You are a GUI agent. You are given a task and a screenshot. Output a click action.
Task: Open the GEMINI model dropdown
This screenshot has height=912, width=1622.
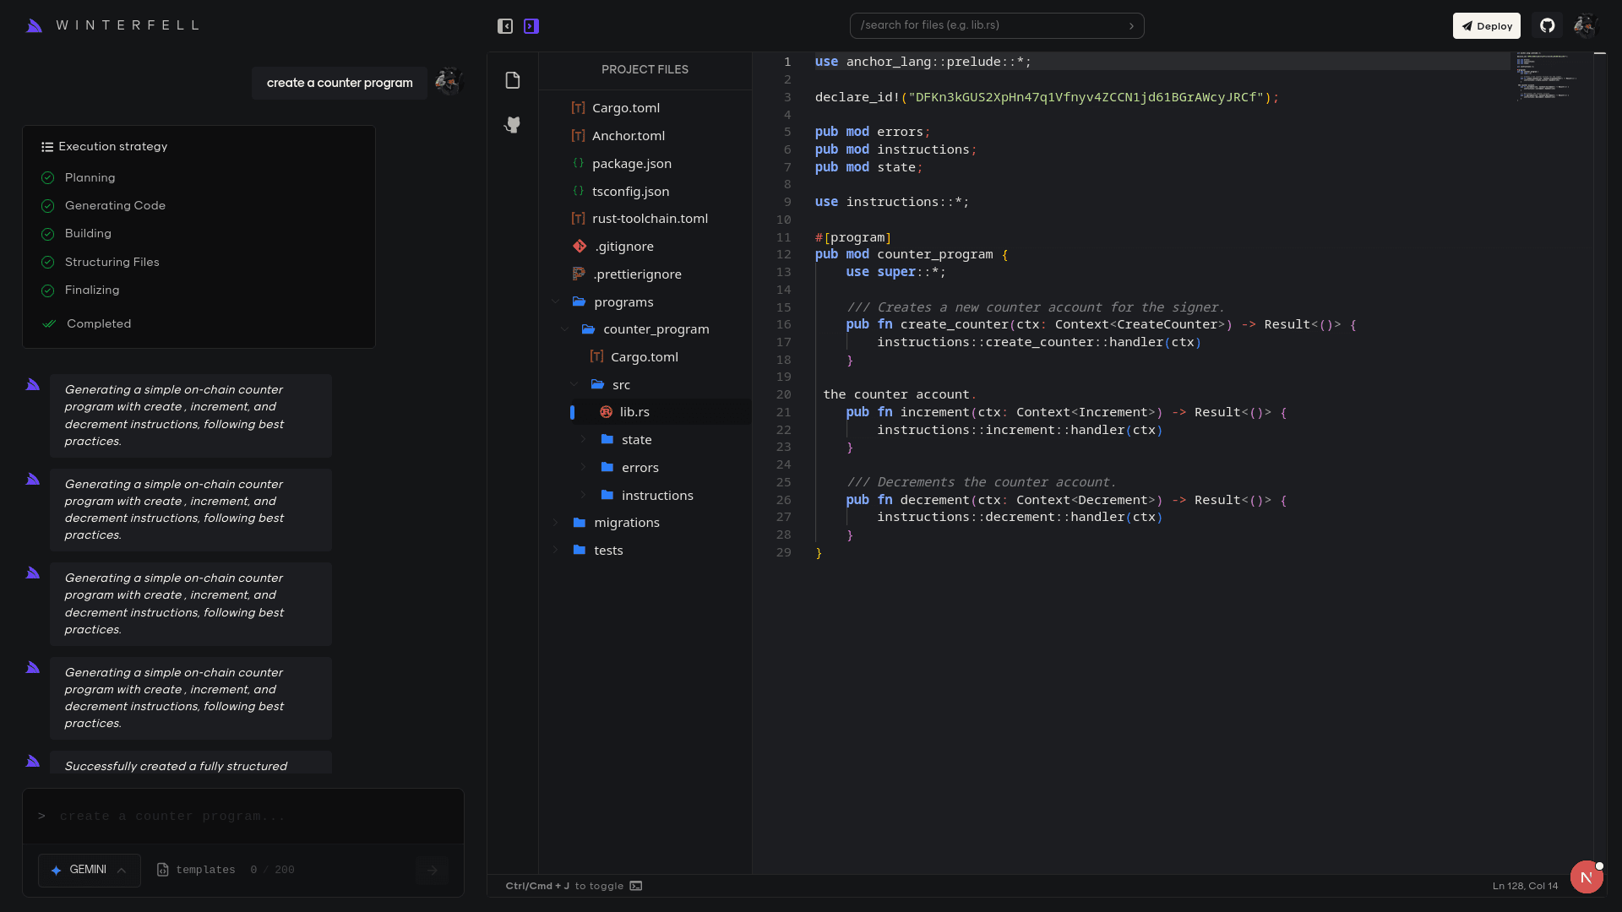pos(89,870)
